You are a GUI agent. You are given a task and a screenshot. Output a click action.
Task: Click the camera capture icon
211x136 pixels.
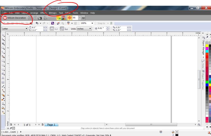coord(40,18)
